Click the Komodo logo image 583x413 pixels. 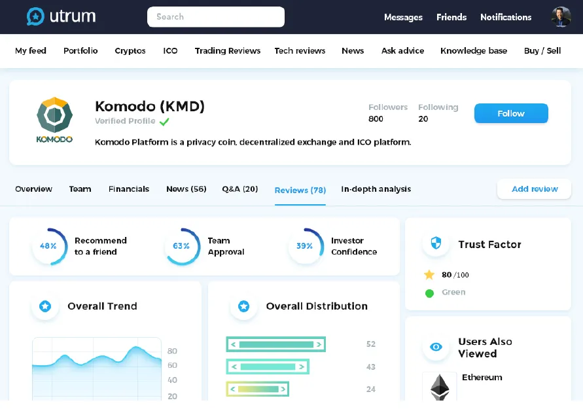55,120
